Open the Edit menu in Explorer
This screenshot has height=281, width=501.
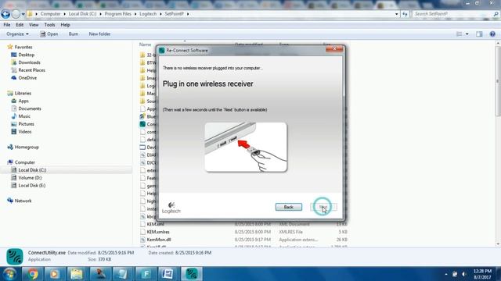pyautogui.click(x=20, y=25)
